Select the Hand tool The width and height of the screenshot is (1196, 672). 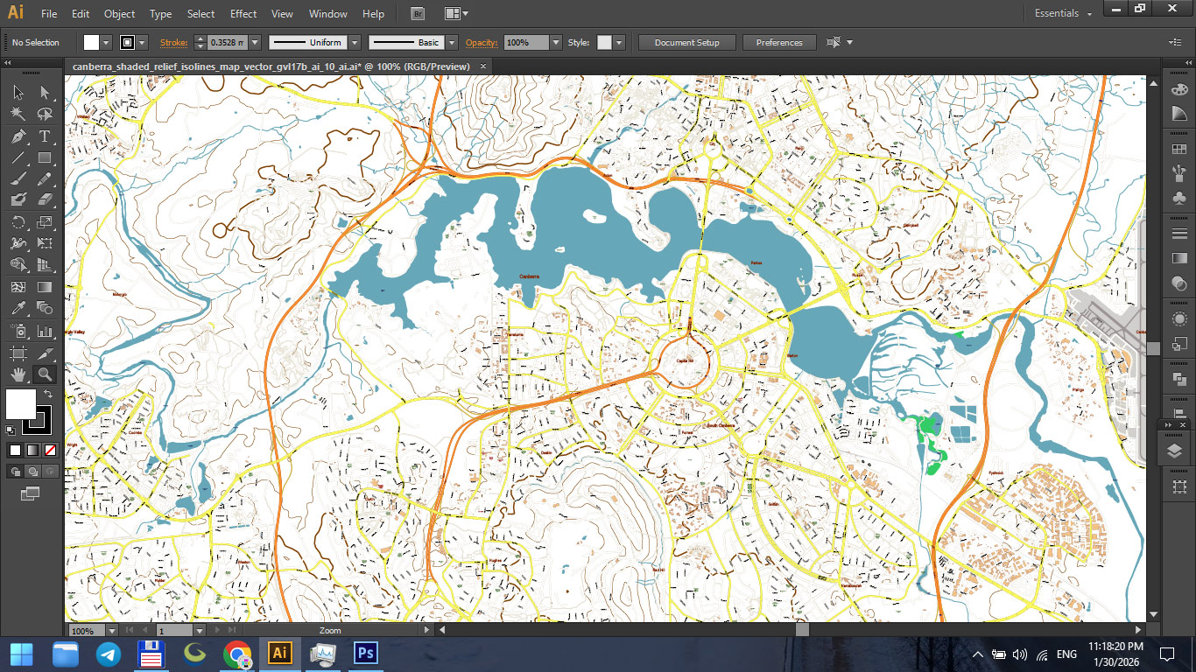click(x=18, y=374)
